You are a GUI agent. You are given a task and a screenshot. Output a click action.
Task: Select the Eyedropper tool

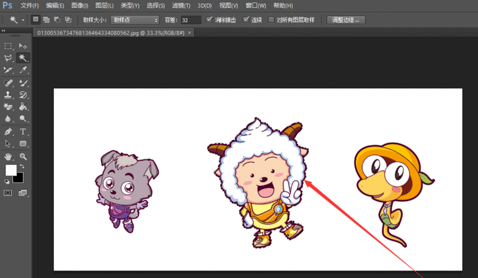[23, 70]
